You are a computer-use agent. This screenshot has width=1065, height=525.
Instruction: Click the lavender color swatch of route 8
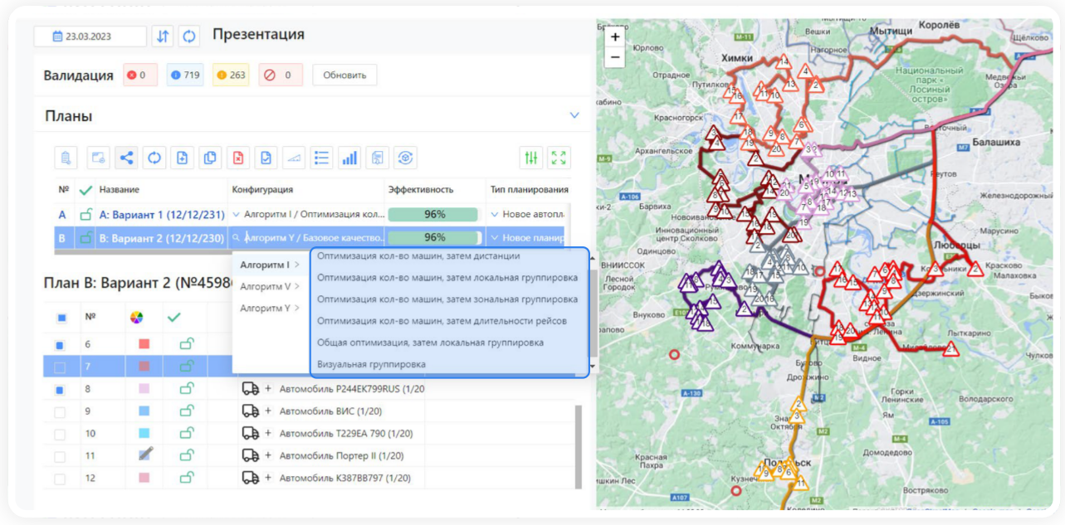tap(144, 388)
